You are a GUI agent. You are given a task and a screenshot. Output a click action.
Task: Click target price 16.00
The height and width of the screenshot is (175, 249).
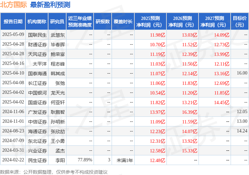tap(242, 73)
